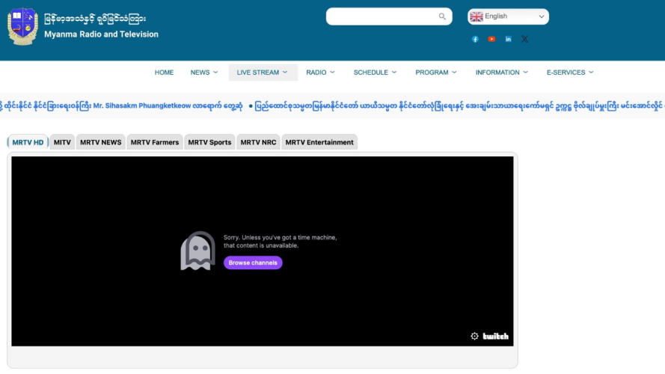Click the Facebook social icon
The width and height of the screenshot is (665, 374).
pyautogui.click(x=475, y=39)
